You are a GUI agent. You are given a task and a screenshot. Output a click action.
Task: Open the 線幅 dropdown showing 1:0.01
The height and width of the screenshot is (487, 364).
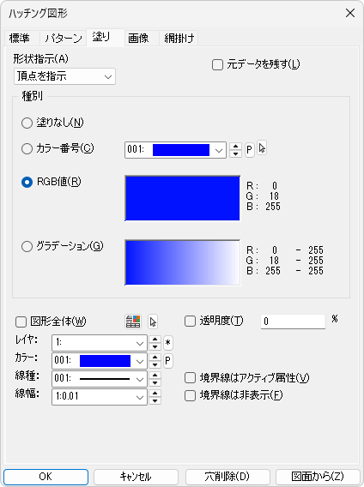pos(100,397)
